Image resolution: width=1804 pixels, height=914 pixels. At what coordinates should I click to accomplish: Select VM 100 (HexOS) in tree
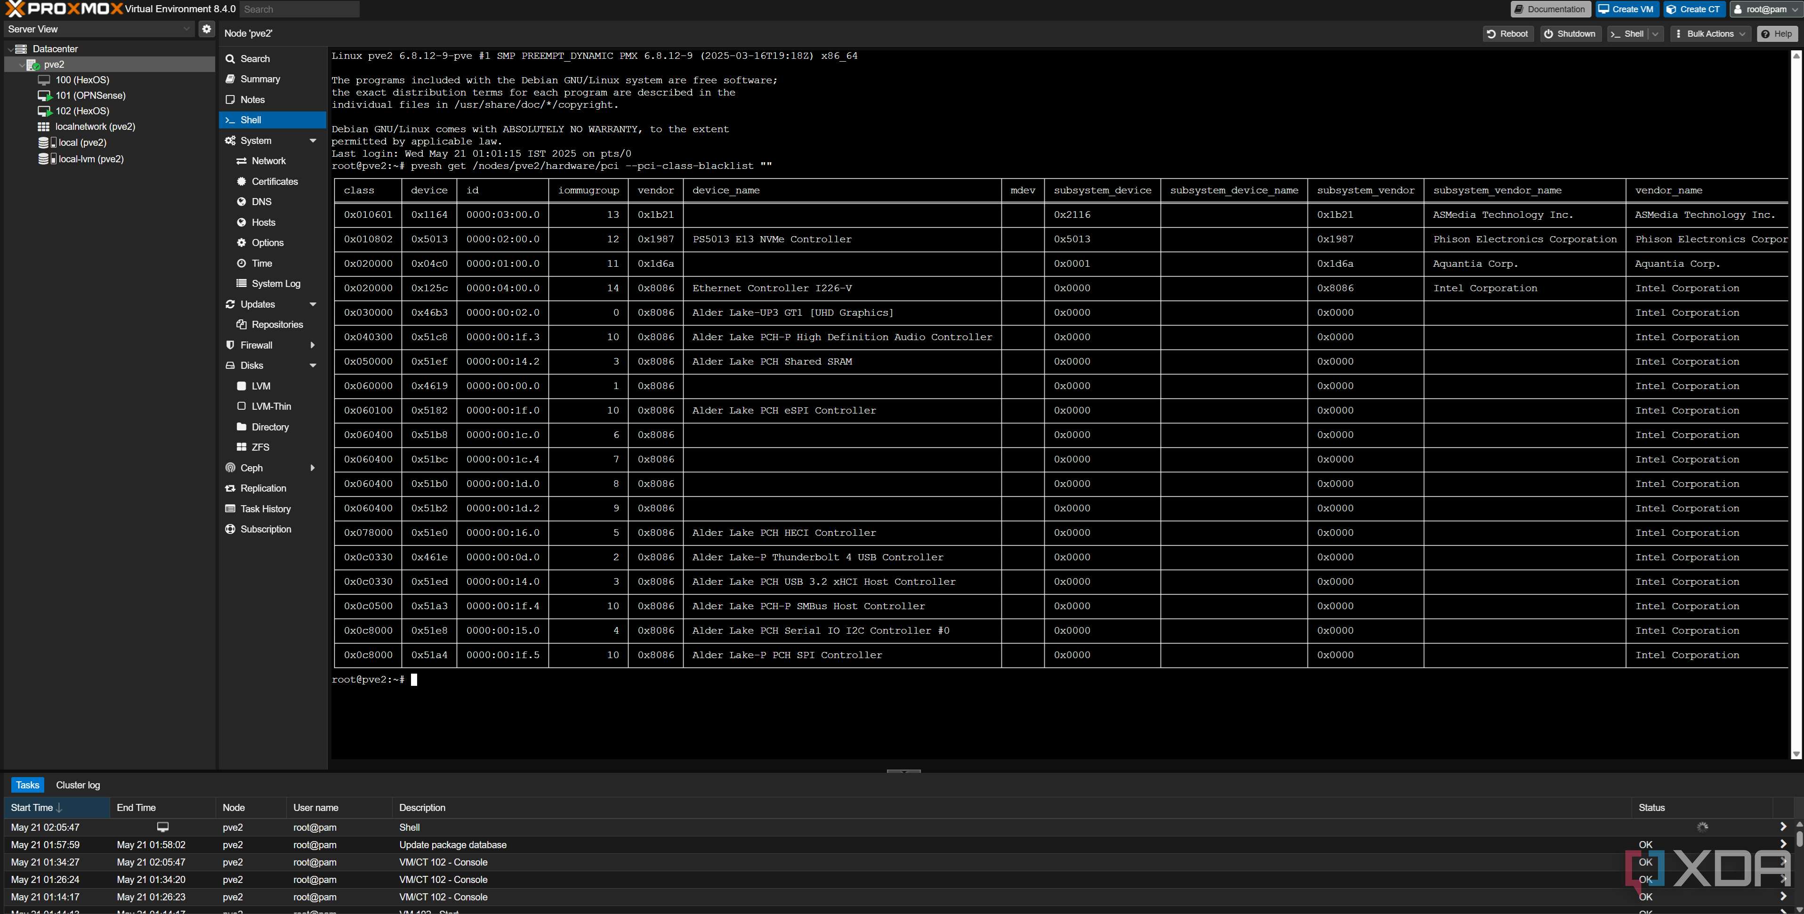coord(82,80)
